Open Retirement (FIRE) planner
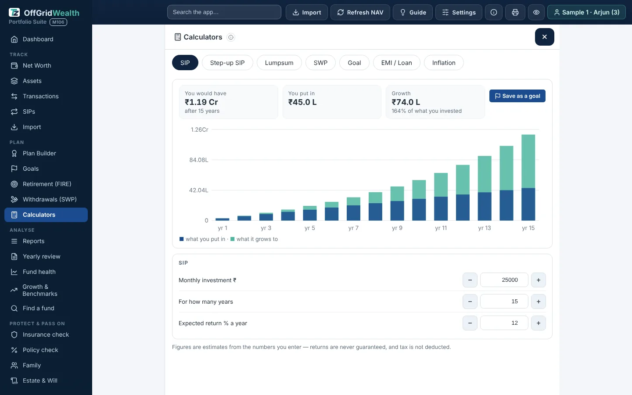 tap(46, 184)
